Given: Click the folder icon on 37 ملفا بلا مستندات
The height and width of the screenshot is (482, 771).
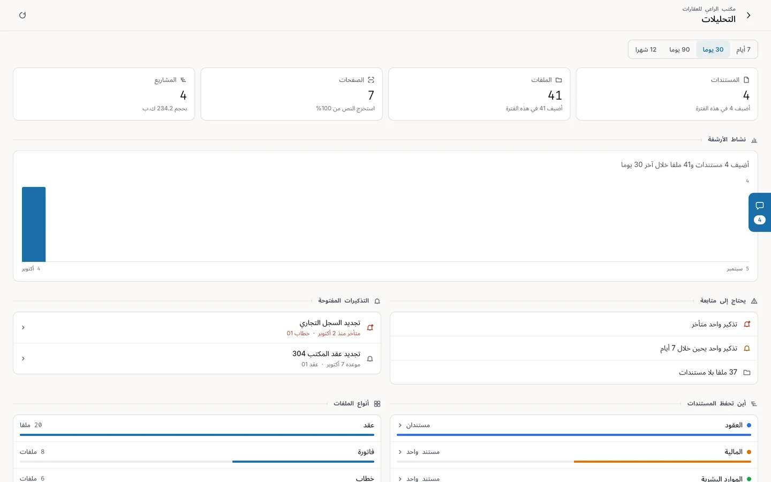Looking at the screenshot, I should pos(747,372).
